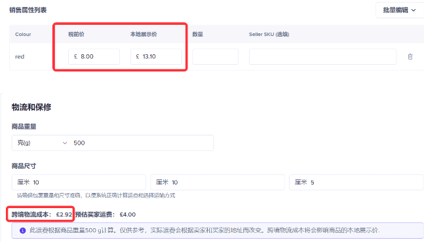Image resolution: width=424 pixels, height=242 pixels.
Task: Click the second dimension field, 厘米 10
Action: tap(218, 182)
